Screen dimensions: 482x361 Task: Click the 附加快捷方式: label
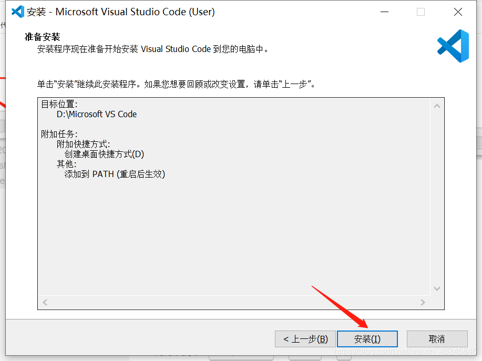[83, 144]
